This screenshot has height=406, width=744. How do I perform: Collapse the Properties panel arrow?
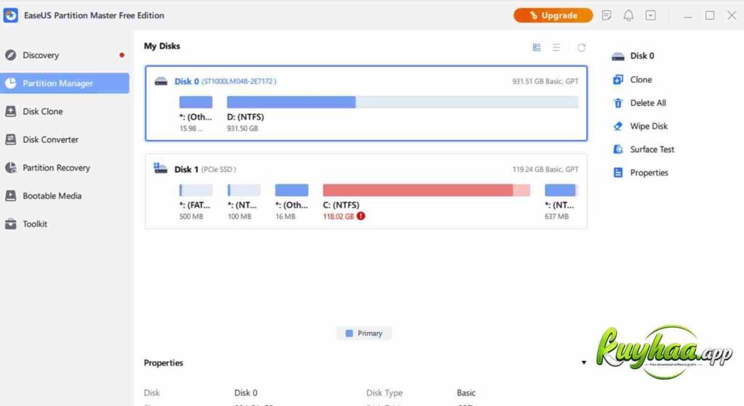583,363
